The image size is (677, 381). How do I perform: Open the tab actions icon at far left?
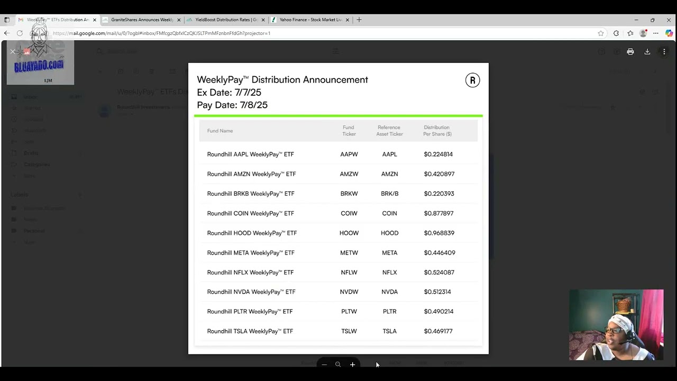(x=7, y=20)
